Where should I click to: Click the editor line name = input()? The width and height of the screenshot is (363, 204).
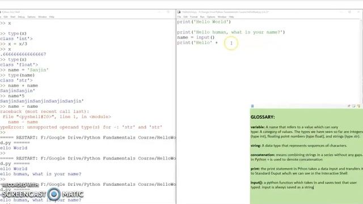196,37
